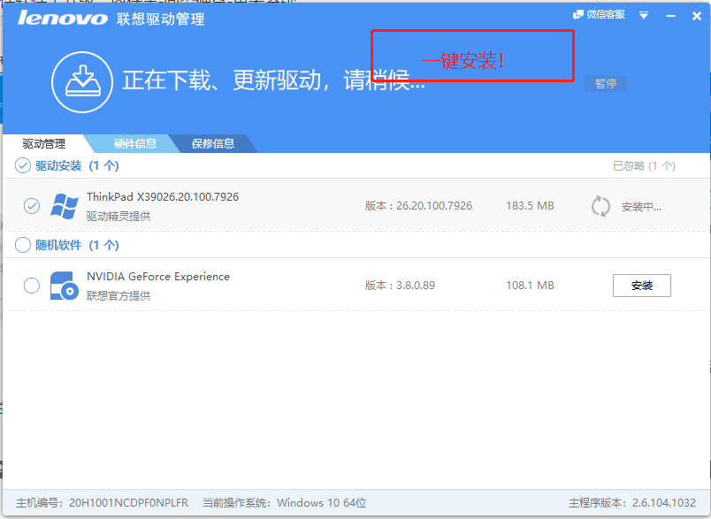The image size is (711, 519).
Task: Click the 驱动精灵提供 provider label
Action: (x=119, y=217)
